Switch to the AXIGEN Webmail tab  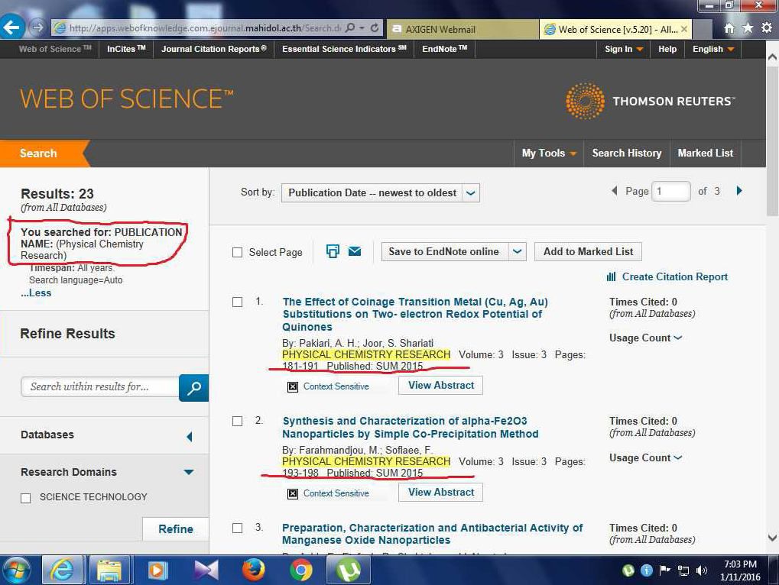pyautogui.click(x=463, y=29)
